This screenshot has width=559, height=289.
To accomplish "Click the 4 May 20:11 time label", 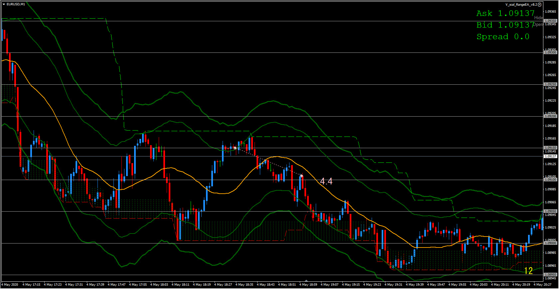I will [500, 285].
